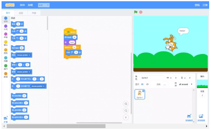Open mouse-pointer dropdown on the 移到 block
Image resolution: width=211 pixels, height=130 pixels.
pyautogui.click(x=24, y=72)
